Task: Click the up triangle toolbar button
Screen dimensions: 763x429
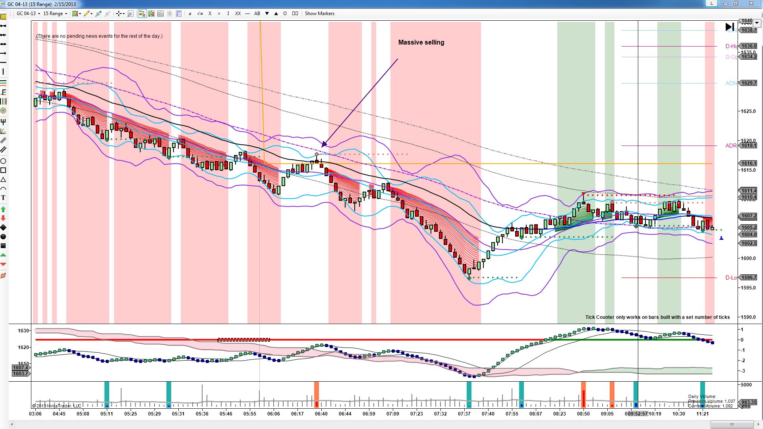Action: [x=276, y=14]
